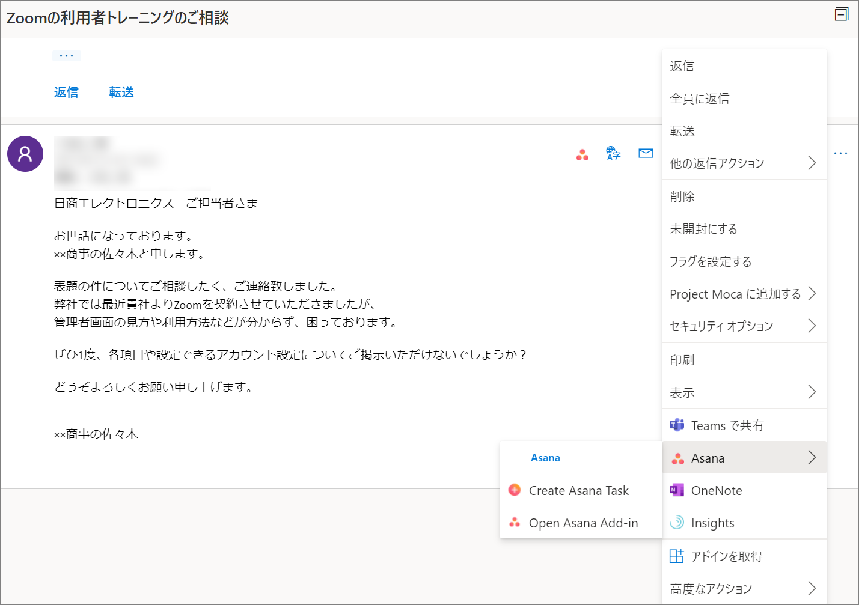This screenshot has height=605, width=859.
Task: Click the OneNote icon in menu
Action: [x=677, y=490]
